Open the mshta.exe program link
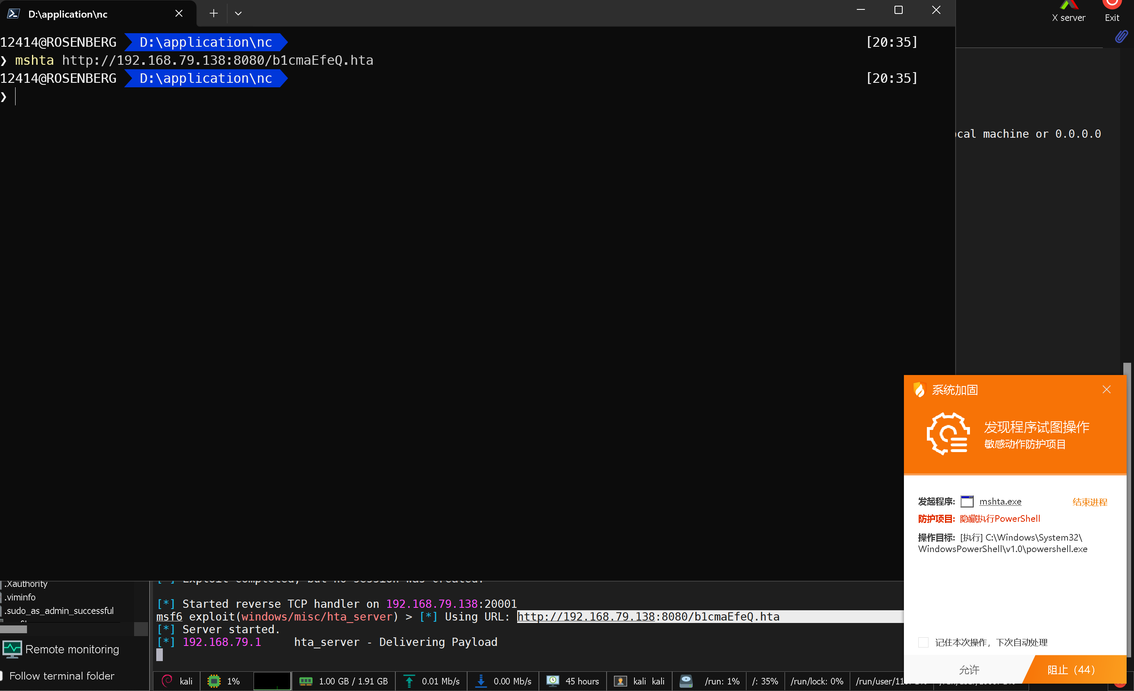Screen dimensions: 1134x691 pyautogui.click(x=1000, y=502)
